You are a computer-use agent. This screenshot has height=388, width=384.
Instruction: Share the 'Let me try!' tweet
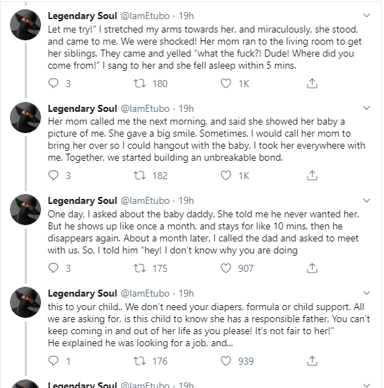312,84
